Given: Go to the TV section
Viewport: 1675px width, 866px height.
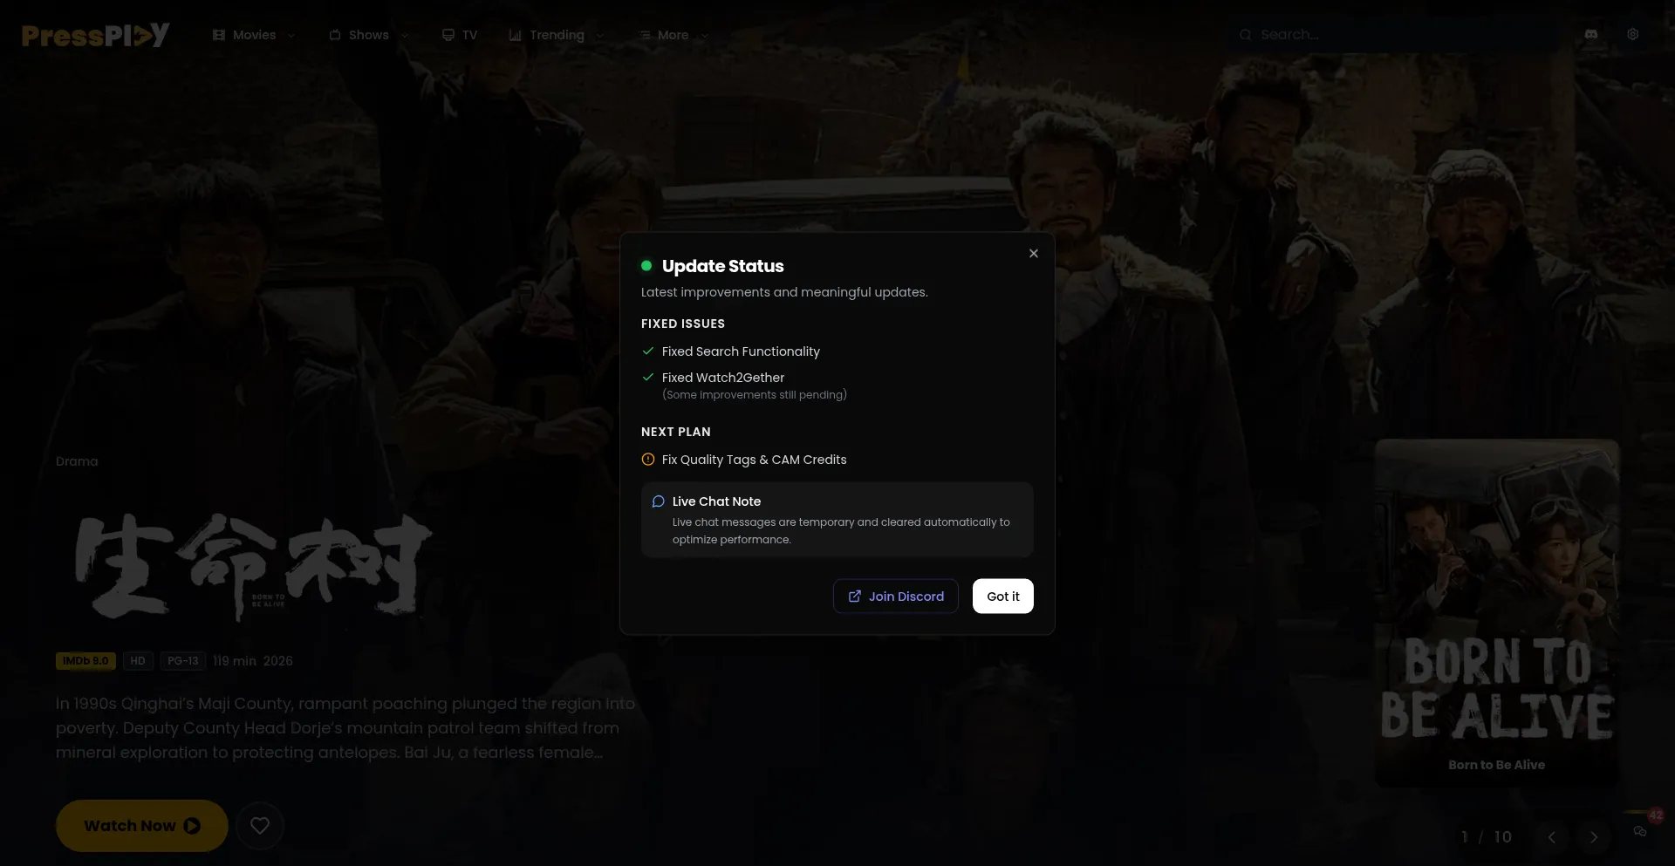Looking at the screenshot, I should point(460,35).
